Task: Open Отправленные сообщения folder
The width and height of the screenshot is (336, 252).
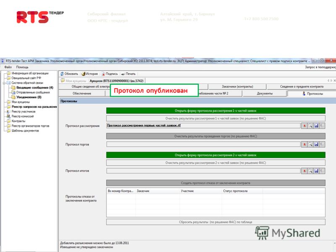Action: pyautogui.click(x=33, y=92)
